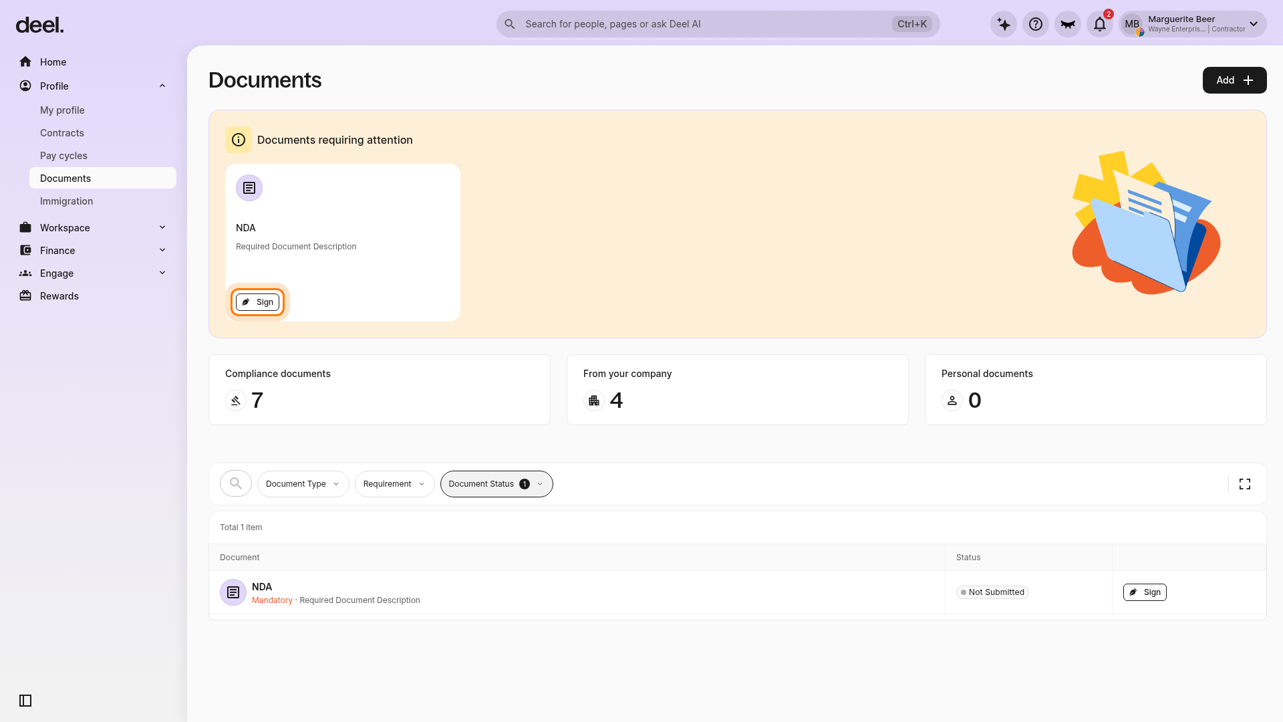Click the Not Submitted status badge
Viewport: 1283px width, 722px height.
(992, 592)
